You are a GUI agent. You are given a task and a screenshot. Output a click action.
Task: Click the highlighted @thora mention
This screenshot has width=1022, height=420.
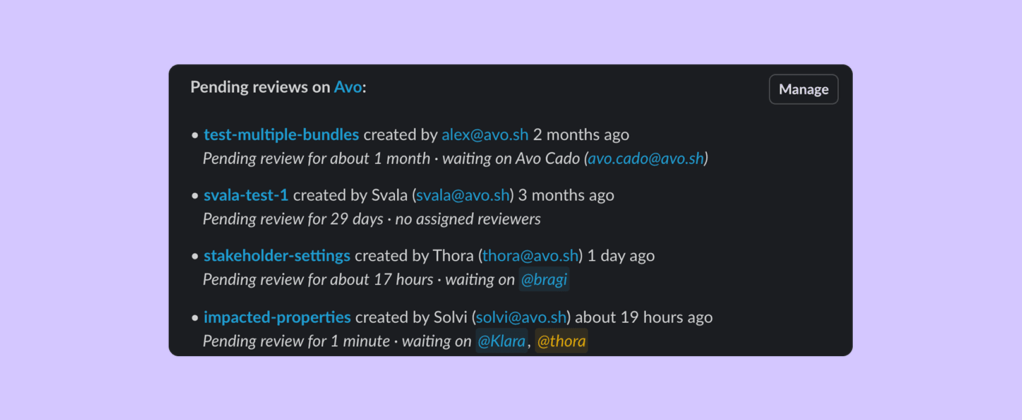[x=562, y=341]
